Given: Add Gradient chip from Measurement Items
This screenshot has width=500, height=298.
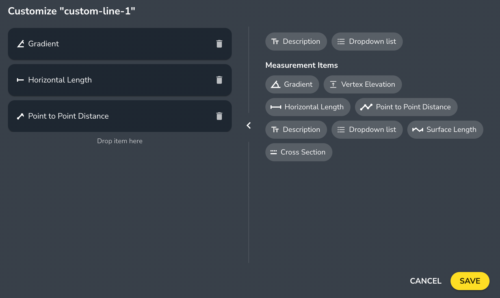Looking at the screenshot, I should (292, 84).
